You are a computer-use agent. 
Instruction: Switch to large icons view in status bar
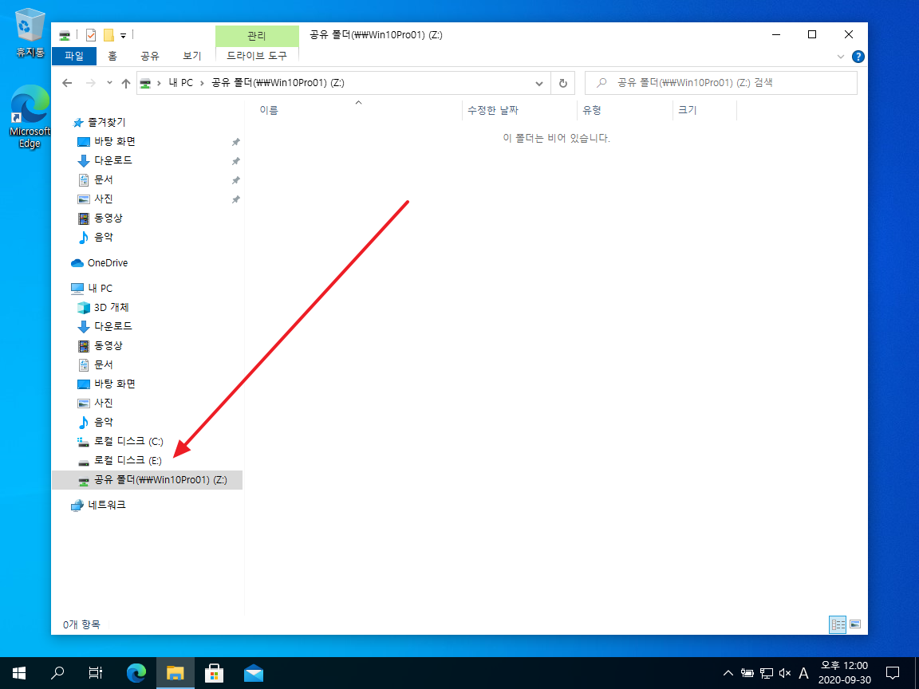click(855, 624)
